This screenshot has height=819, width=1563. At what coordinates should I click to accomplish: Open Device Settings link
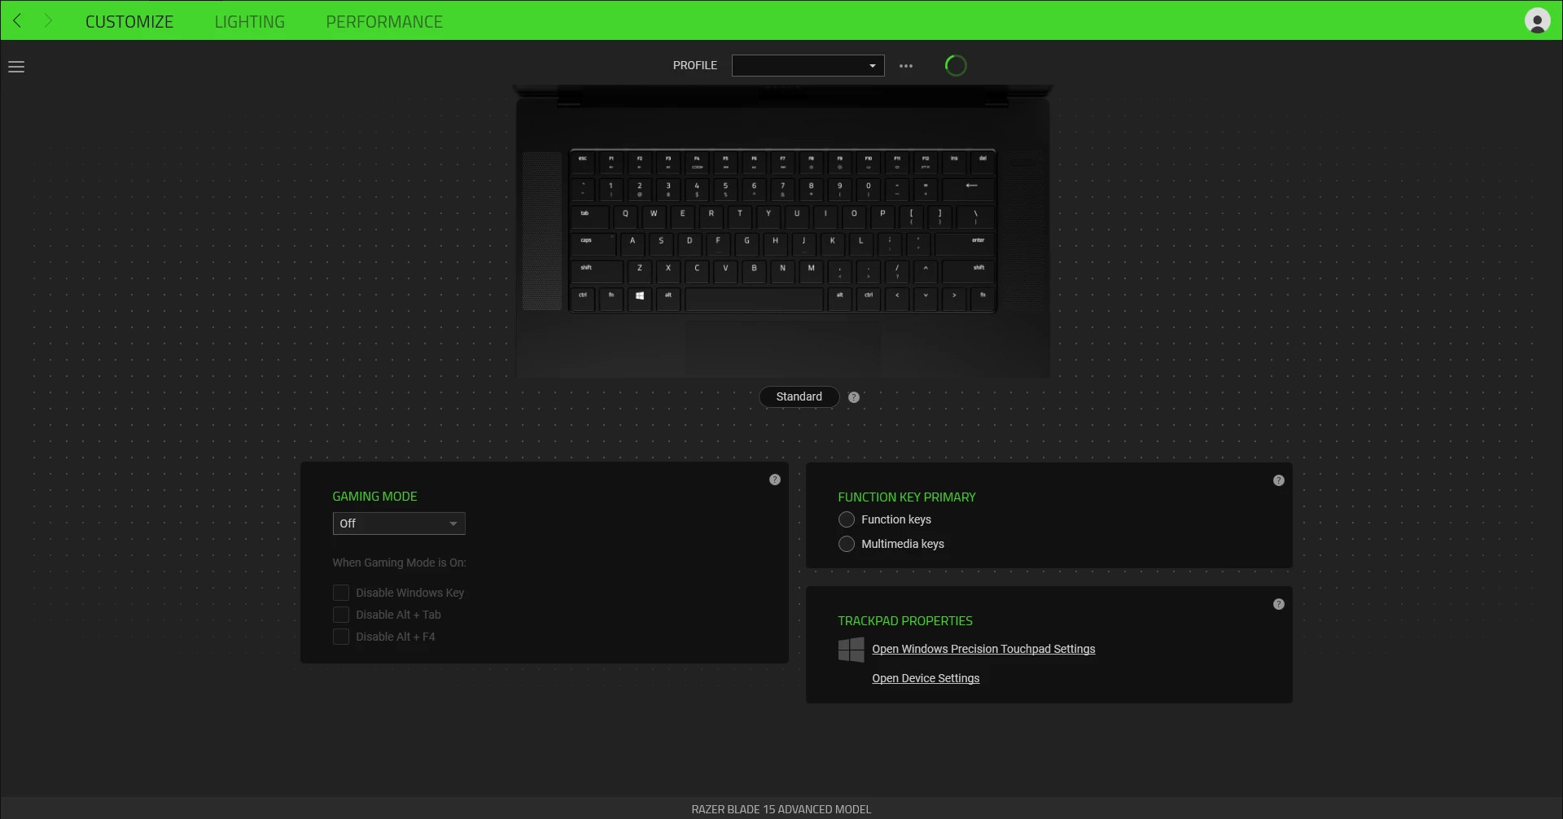[x=926, y=678]
